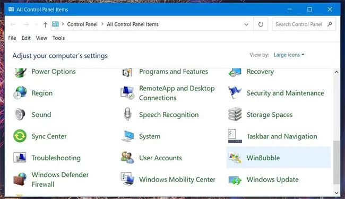Image resolution: width=345 pixels, height=199 pixels.
Task: Click the WinBubble text label
Action: point(263,158)
